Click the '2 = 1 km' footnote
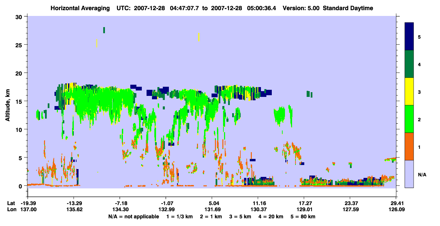Image resolution: width=440 pixels, height=226 pixels. pos(211,217)
